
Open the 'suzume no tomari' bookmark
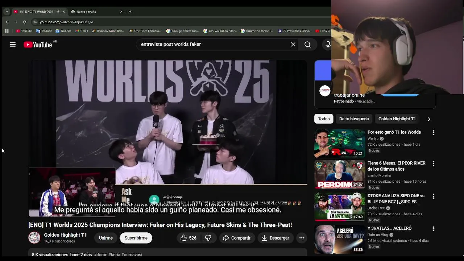[257, 31]
